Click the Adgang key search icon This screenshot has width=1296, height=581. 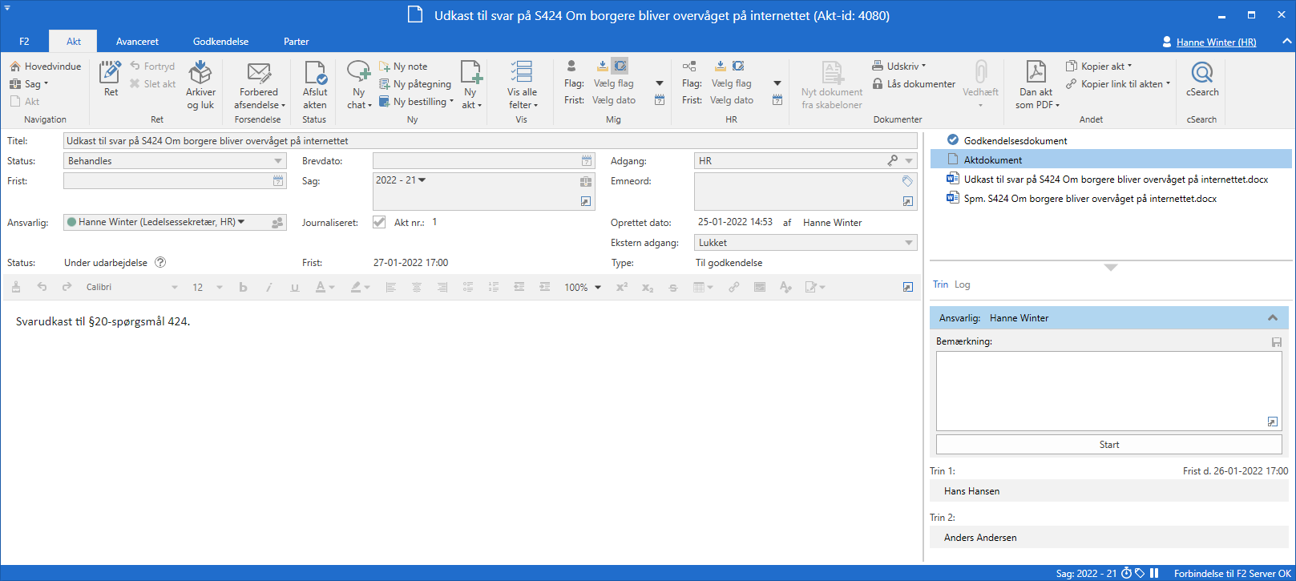(893, 161)
